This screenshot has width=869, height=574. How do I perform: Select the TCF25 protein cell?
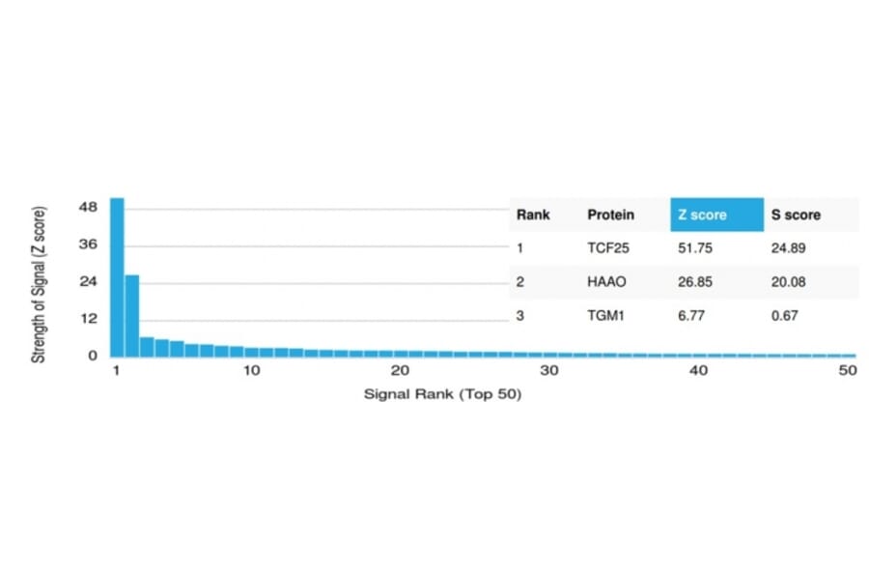tap(607, 248)
